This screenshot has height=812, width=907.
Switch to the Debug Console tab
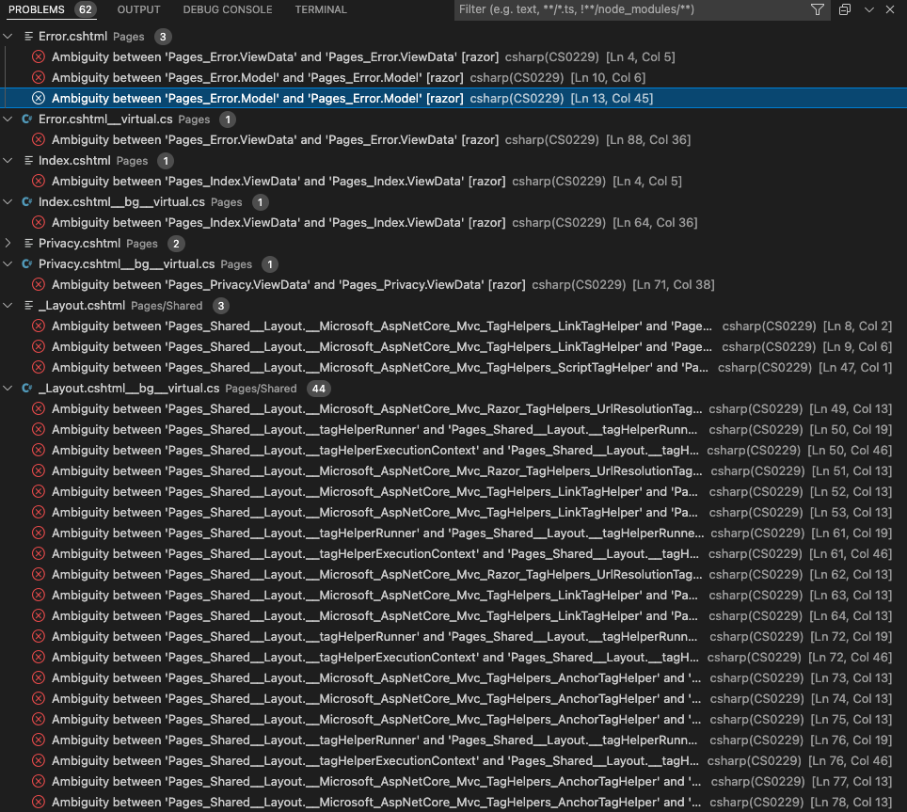pyautogui.click(x=228, y=9)
